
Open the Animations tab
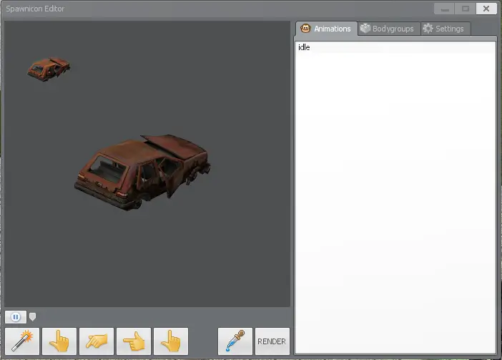[326, 29]
